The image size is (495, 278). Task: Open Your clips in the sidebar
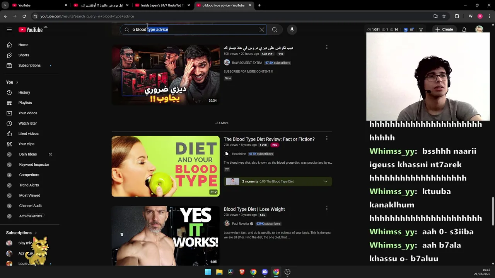(29, 144)
